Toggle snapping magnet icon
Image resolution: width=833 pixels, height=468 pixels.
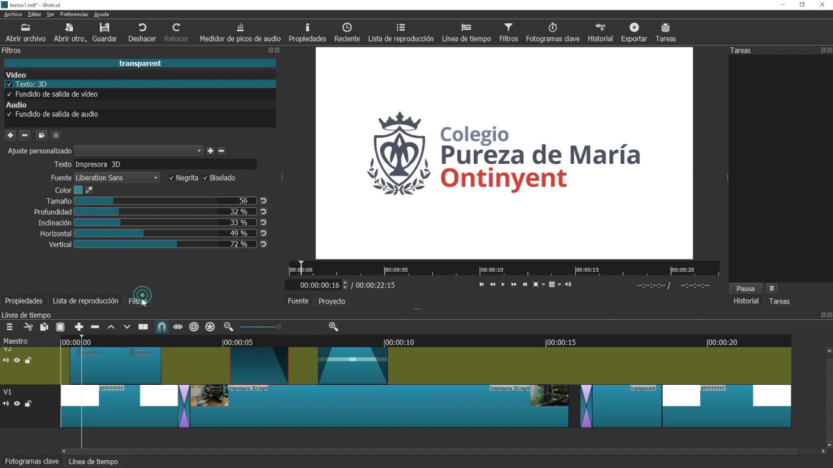tap(161, 327)
